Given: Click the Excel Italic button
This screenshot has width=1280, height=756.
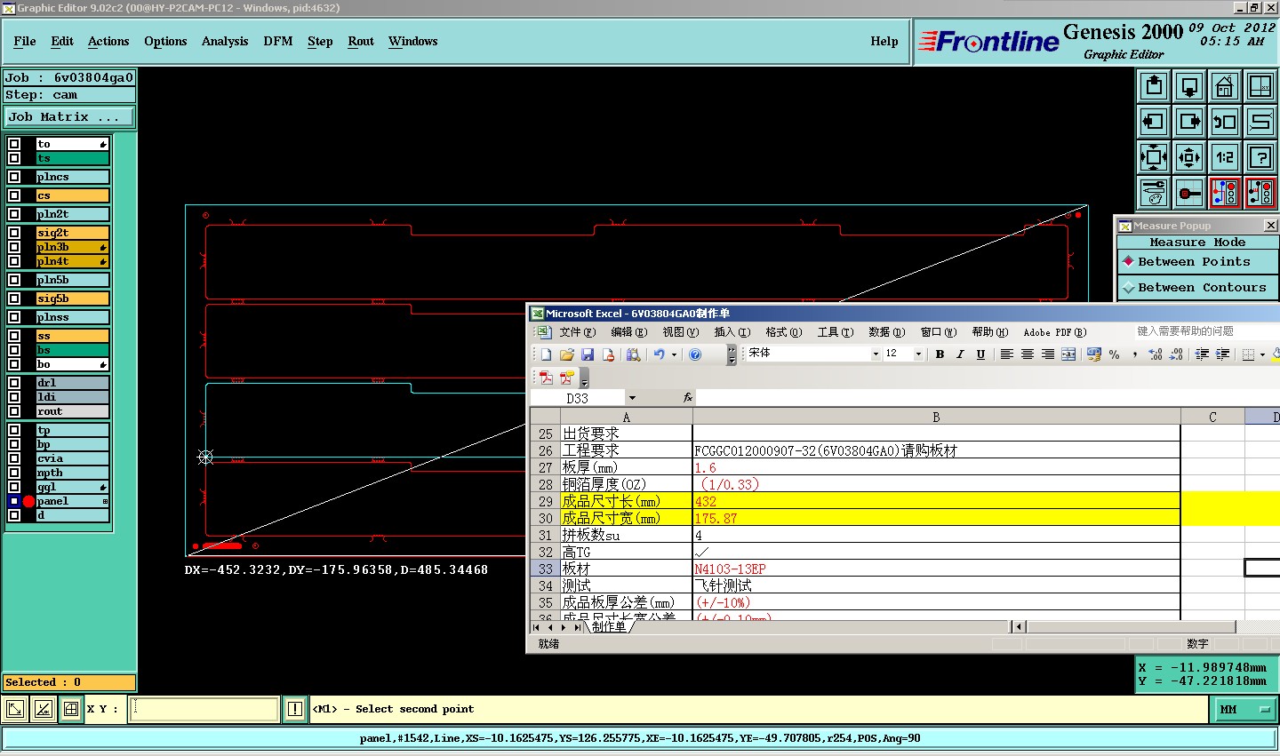Looking at the screenshot, I should click(960, 354).
